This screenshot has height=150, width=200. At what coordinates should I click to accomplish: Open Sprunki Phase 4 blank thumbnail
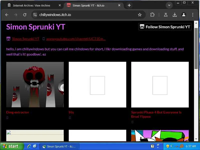coord(160,84)
